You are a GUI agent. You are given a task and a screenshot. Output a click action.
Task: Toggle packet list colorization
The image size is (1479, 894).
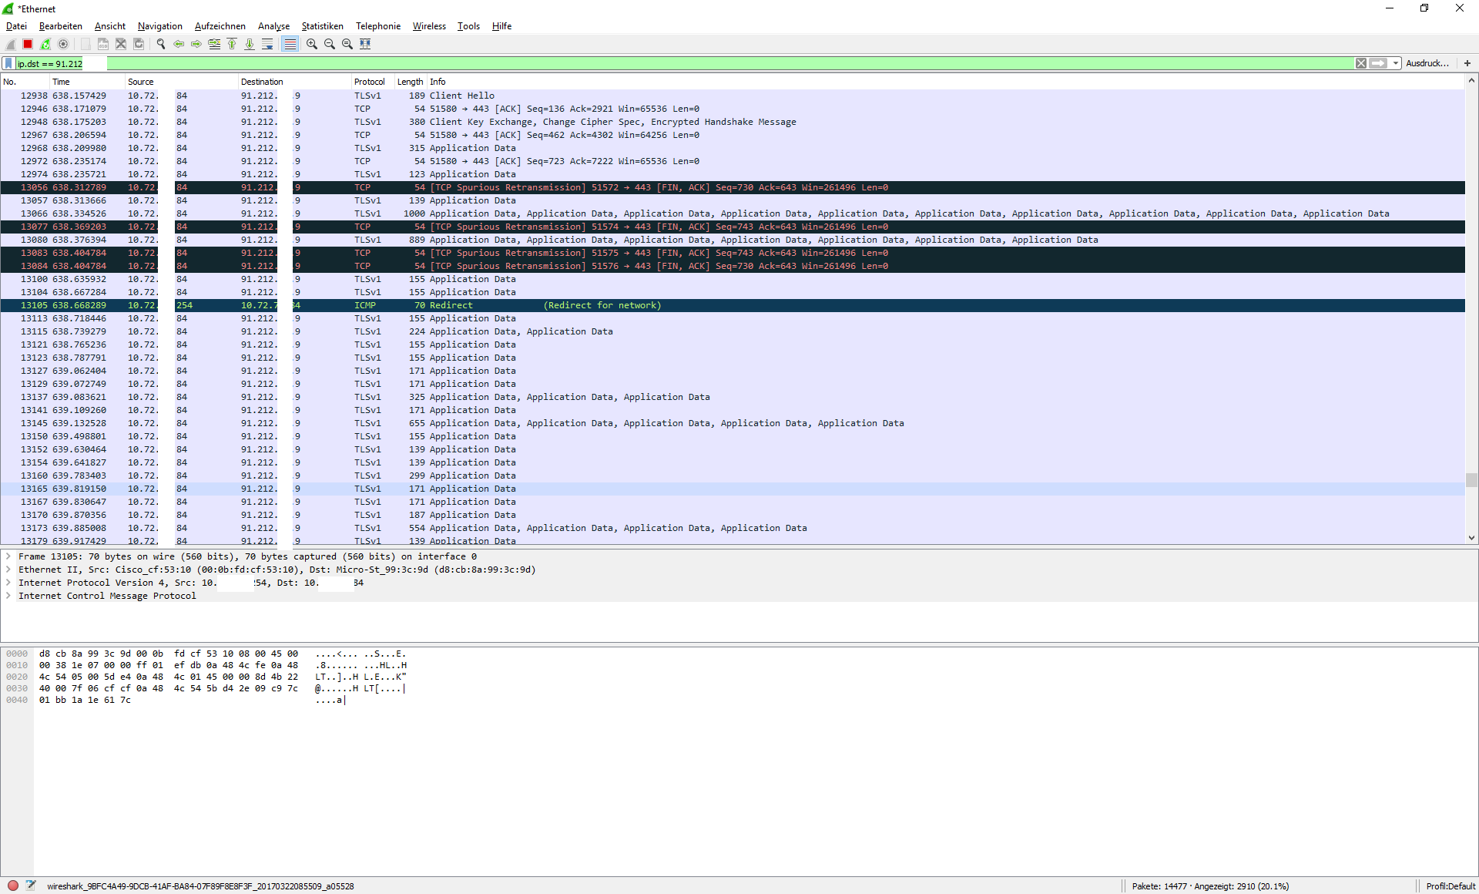290,44
